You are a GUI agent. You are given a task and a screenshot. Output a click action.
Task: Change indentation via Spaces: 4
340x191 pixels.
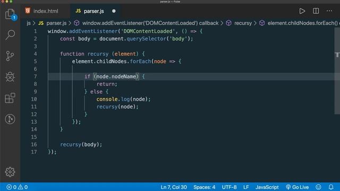pos(204,187)
